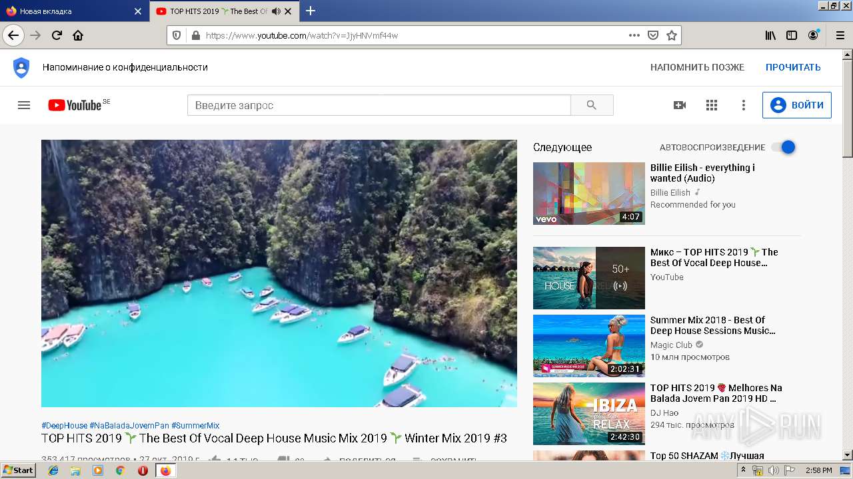Open YouTube settings three-dot menu
853x479 pixels.
point(744,105)
